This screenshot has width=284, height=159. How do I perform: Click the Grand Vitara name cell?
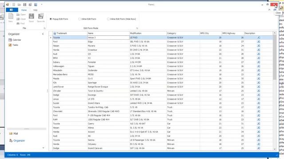coord(108,103)
